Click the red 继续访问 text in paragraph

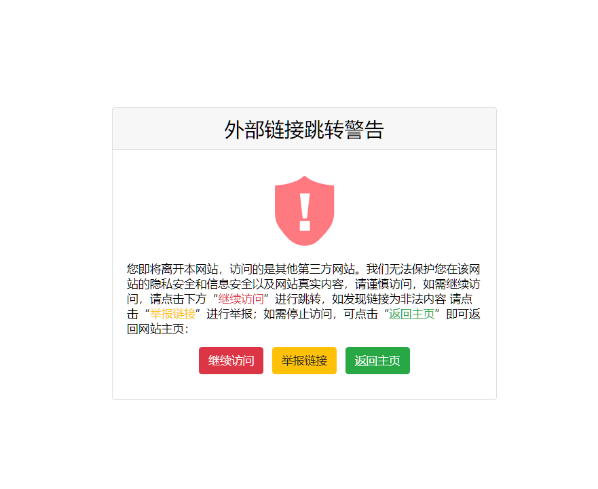[x=241, y=299]
